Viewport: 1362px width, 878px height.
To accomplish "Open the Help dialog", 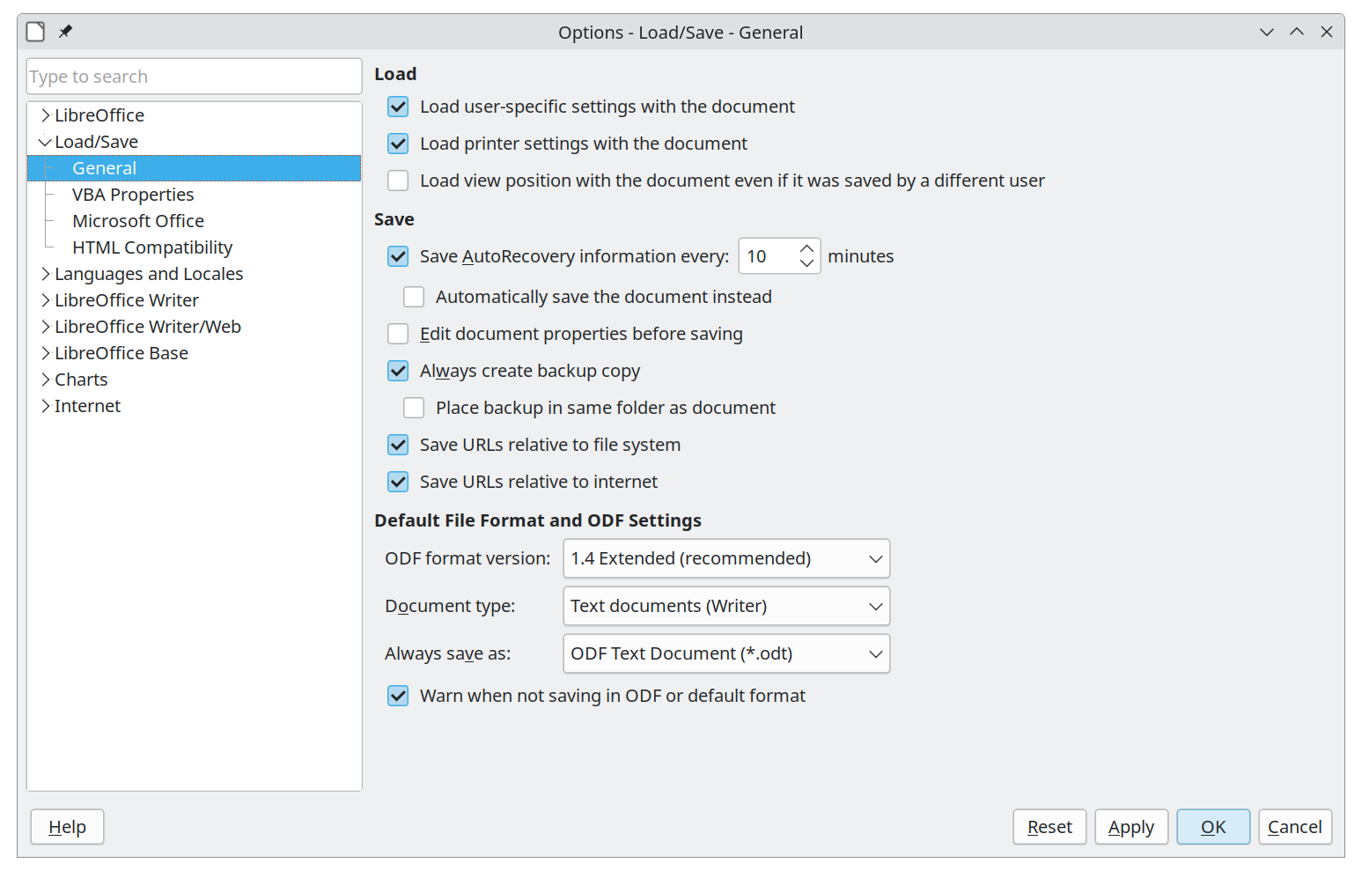I will click(67, 826).
